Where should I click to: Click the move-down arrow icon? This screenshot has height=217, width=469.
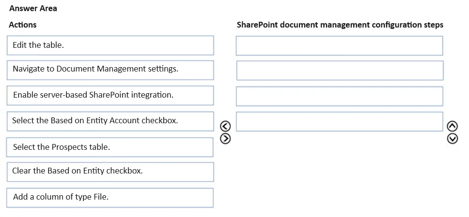pyautogui.click(x=452, y=139)
